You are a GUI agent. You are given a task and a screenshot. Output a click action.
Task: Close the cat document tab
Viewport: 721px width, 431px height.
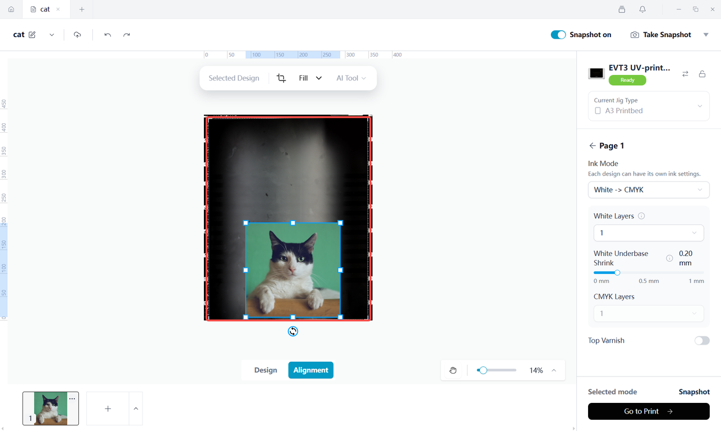58,10
